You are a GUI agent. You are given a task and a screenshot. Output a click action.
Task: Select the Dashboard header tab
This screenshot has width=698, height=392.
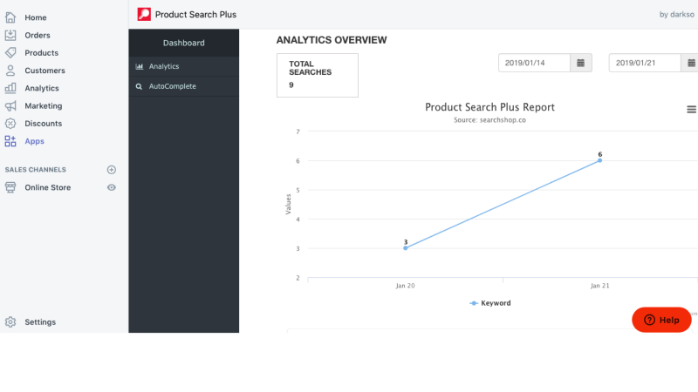point(184,43)
